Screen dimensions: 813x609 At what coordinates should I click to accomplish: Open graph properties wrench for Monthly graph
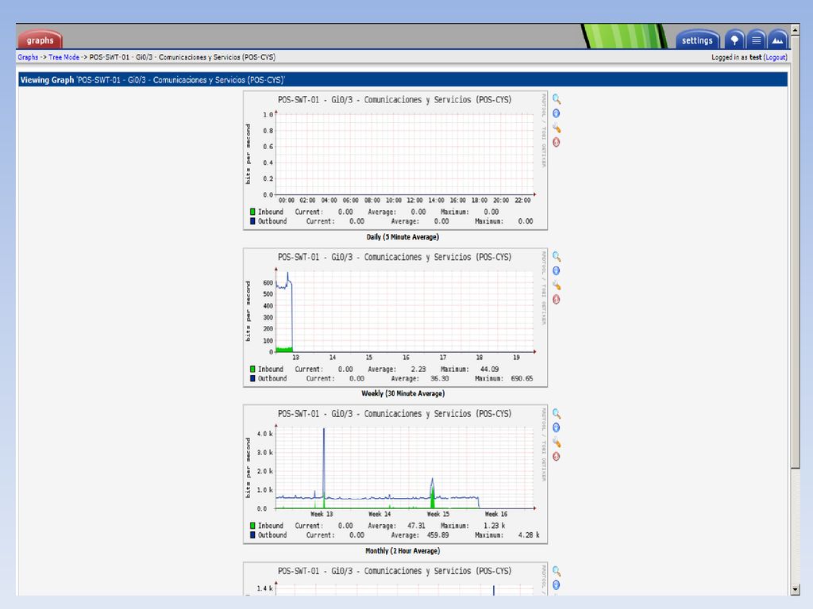click(x=557, y=442)
